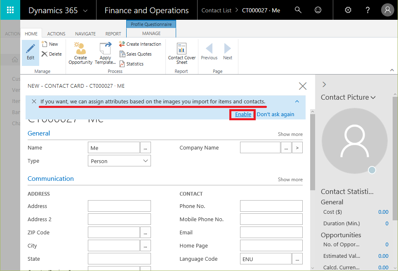Image resolution: width=398 pixels, height=271 pixels.
Task: Collapse the Communication section header
Action: (x=50, y=179)
